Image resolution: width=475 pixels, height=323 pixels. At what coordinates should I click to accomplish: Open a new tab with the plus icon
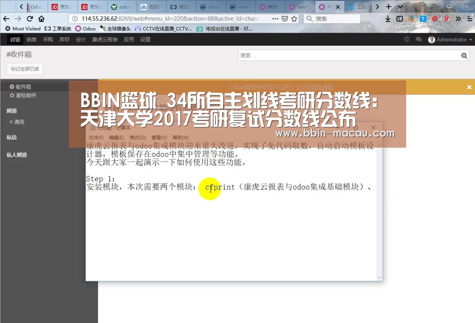coord(389,7)
